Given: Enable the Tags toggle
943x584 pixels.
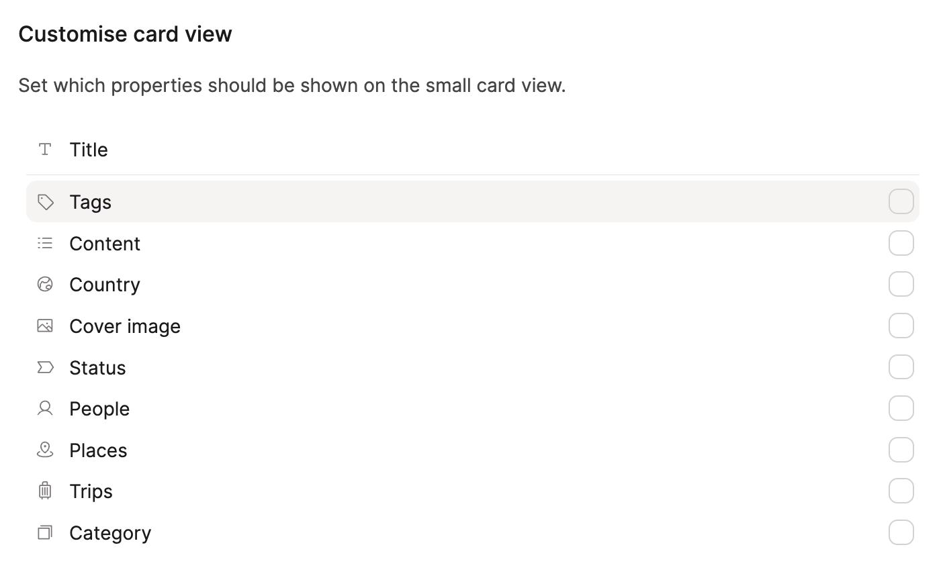Looking at the screenshot, I should click(901, 201).
